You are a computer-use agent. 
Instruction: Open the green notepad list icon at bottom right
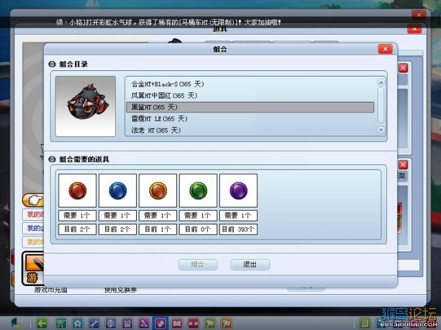[x=365, y=323]
